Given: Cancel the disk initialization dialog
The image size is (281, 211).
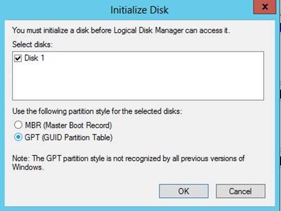Looking at the screenshot, I should pyautogui.click(x=240, y=191).
